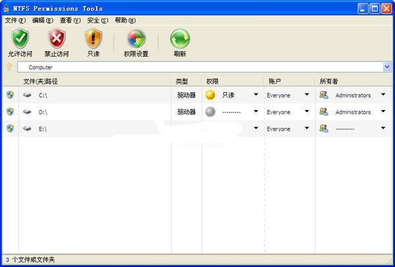
Task: Open the 查看(V) View menu
Action: tap(70, 20)
